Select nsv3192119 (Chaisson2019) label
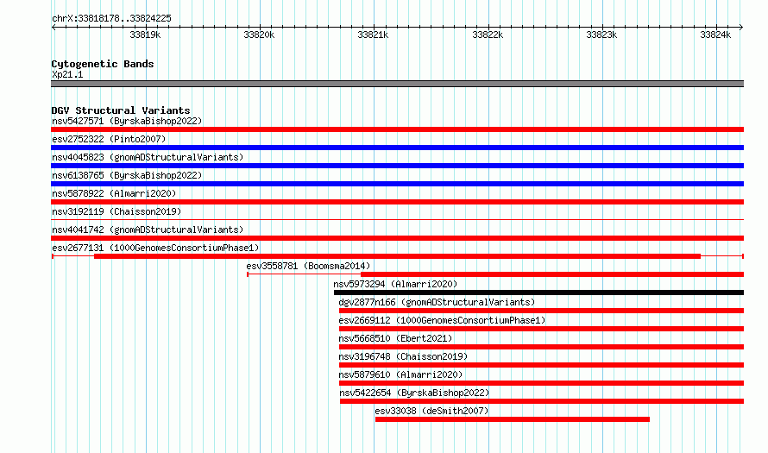 [x=116, y=211]
